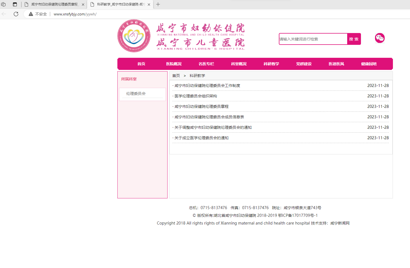Click the WeChat icon in header
410x268 pixels.
click(x=379, y=38)
